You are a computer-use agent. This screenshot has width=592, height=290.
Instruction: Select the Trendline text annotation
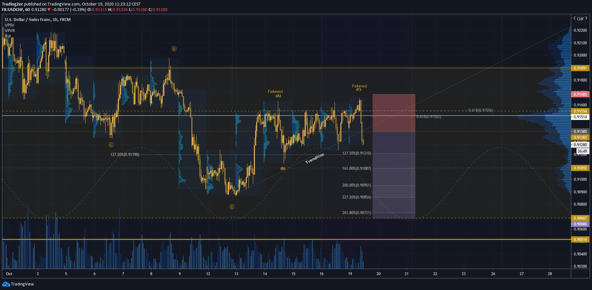click(x=315, y=158)
